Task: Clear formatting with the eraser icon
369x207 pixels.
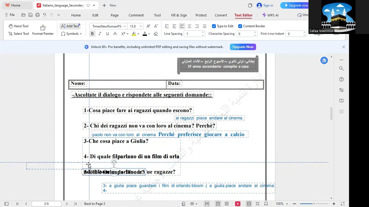Action: click(x=156, y=34)
